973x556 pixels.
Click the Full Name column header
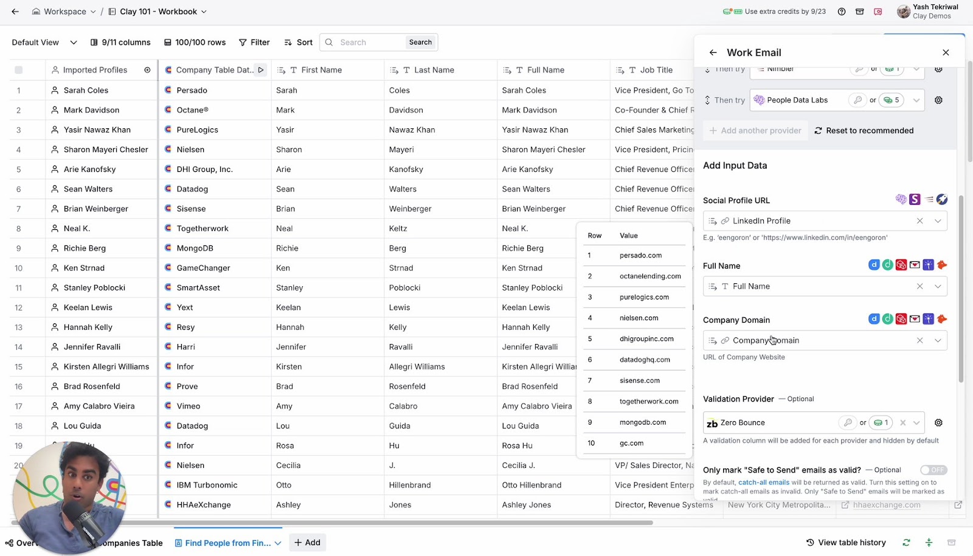tap(553, 70)
